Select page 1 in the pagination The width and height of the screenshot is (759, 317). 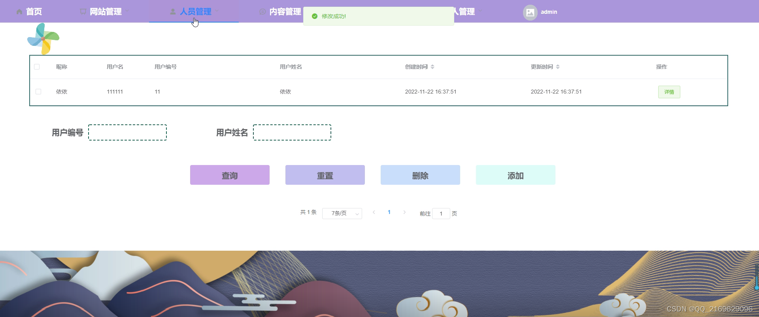pyautogui.click(x=389, y=212)
